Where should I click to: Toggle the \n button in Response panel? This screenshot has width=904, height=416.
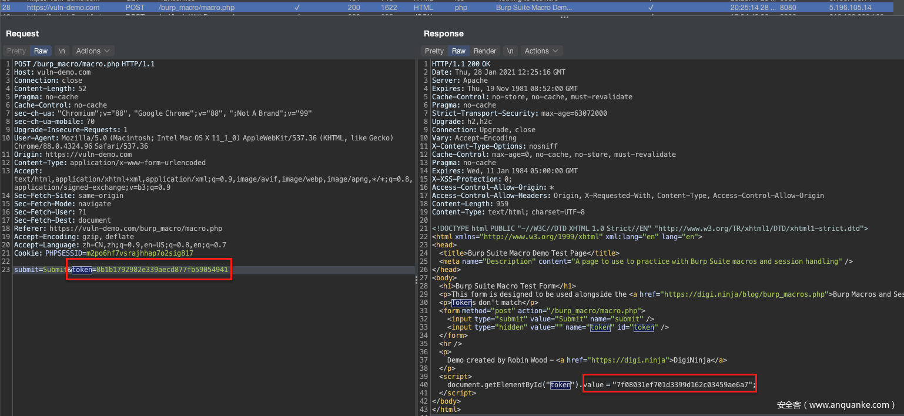(x=510, y=51)
